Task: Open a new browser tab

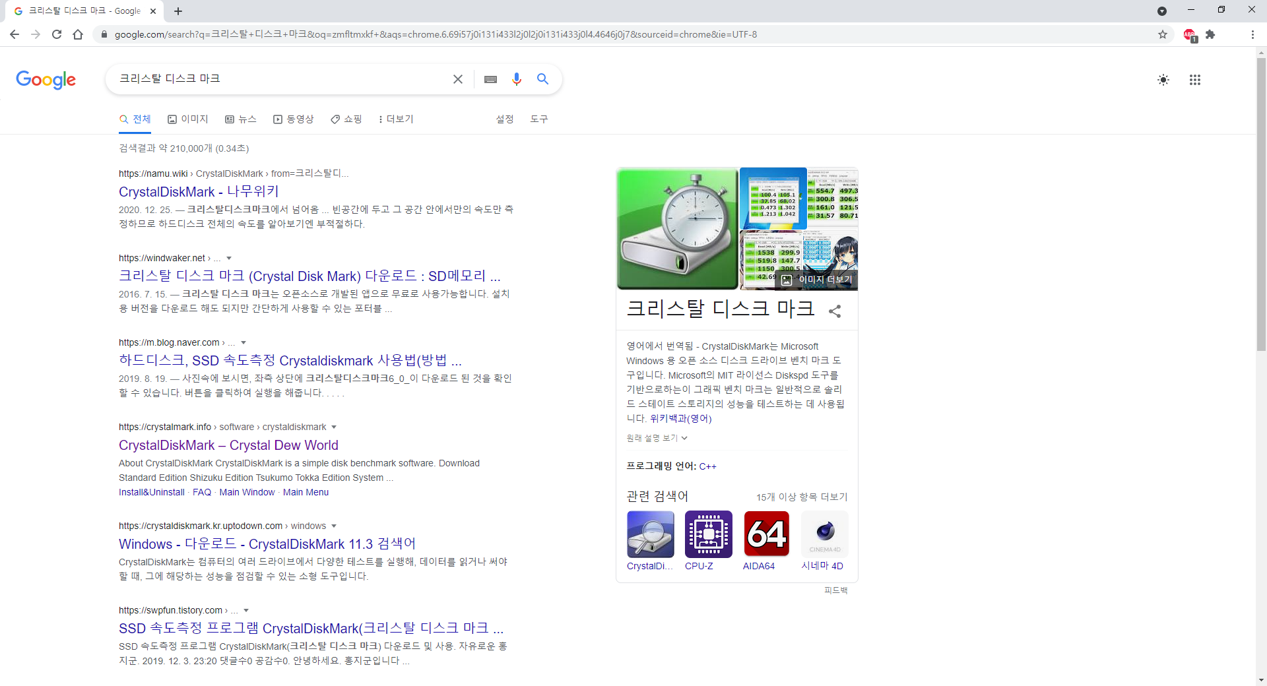Action: pos(178,11)
